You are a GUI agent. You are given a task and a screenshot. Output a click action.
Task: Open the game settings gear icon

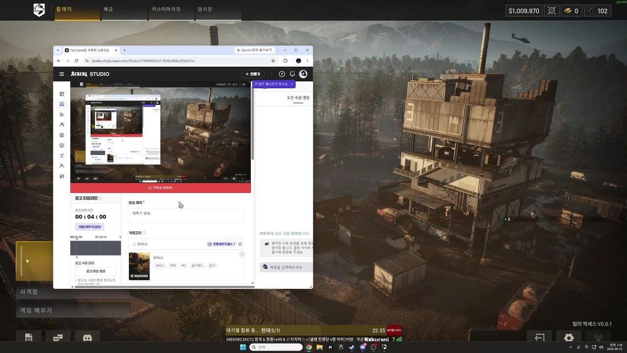point(569,338)
